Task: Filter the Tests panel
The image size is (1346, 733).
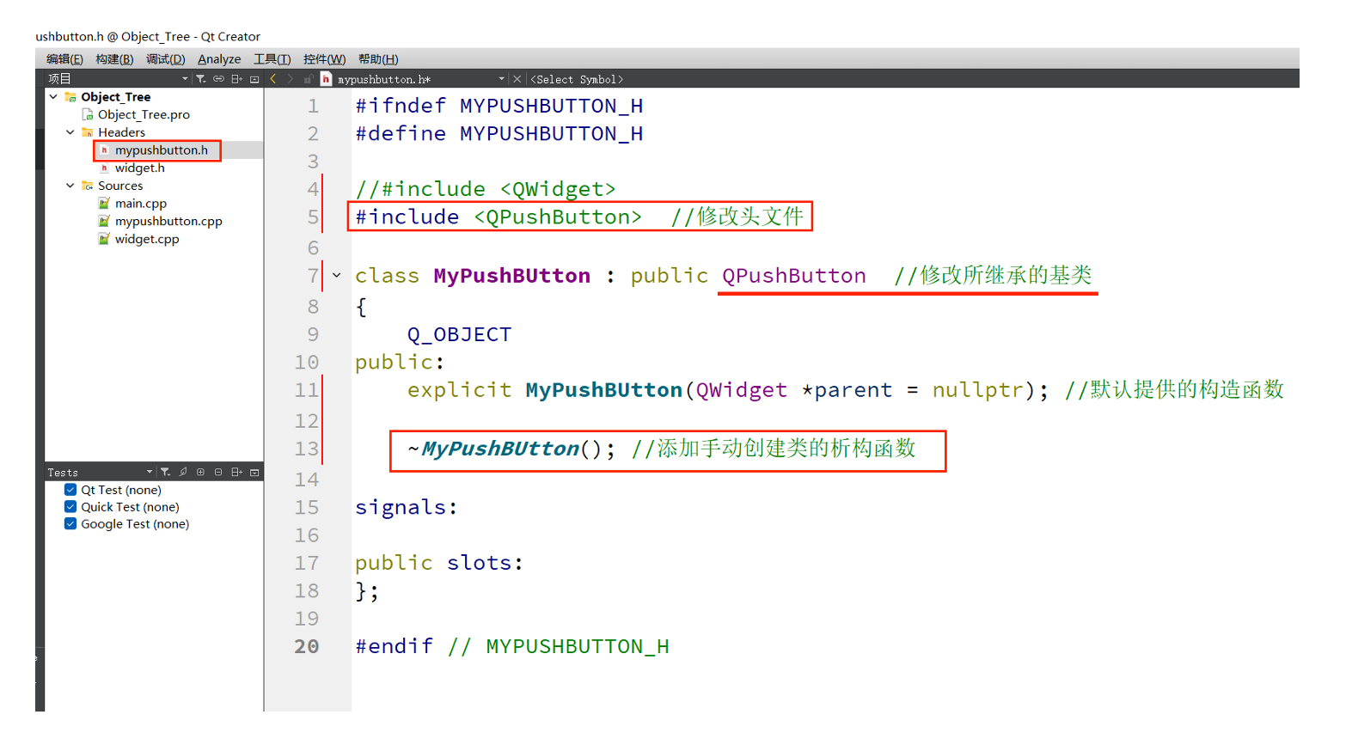Action: point(165,471)
